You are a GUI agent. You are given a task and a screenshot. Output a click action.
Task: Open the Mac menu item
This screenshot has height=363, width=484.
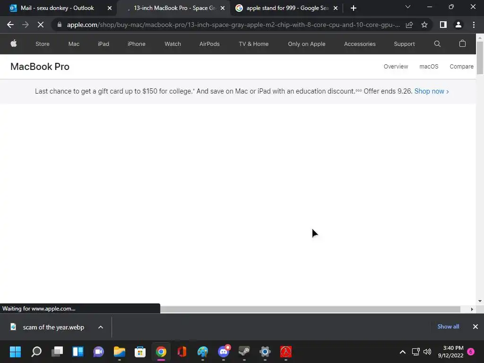point(74,44)
